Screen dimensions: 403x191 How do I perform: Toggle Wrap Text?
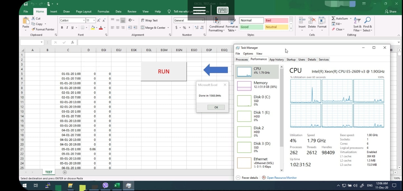tap(149, 20)
